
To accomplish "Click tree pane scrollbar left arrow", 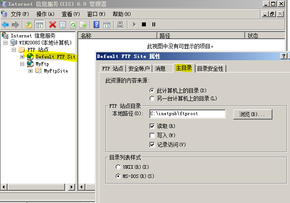I will 4,187.
